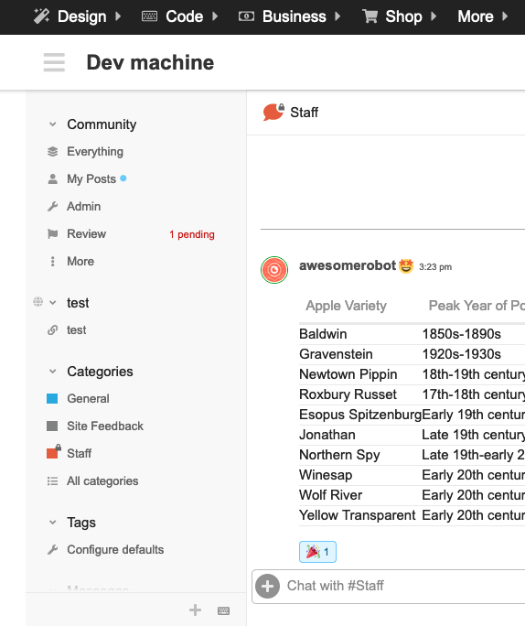Open the General category
The height and width of the screenshot is (626, 525).
coord(88,398)
